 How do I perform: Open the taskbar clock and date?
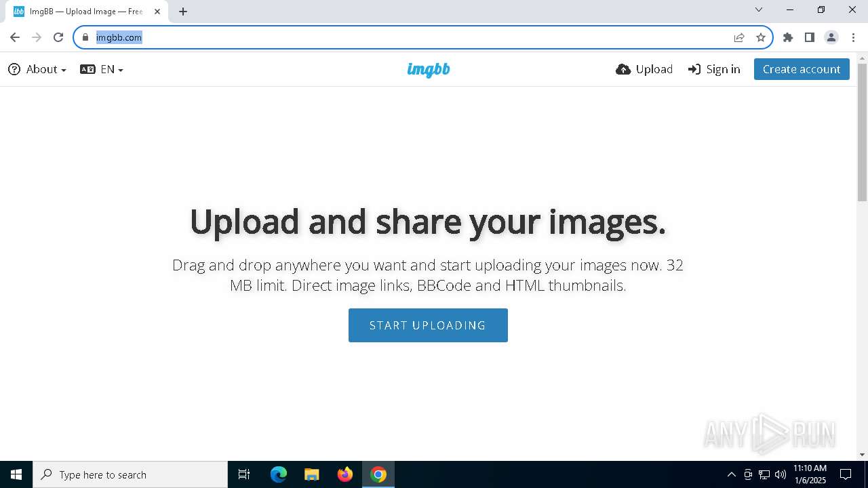810,474
